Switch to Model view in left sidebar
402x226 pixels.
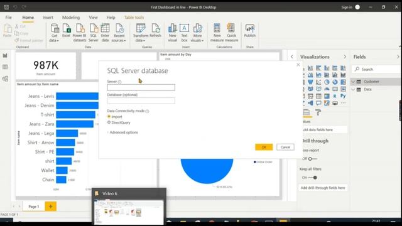coord(5,78)
